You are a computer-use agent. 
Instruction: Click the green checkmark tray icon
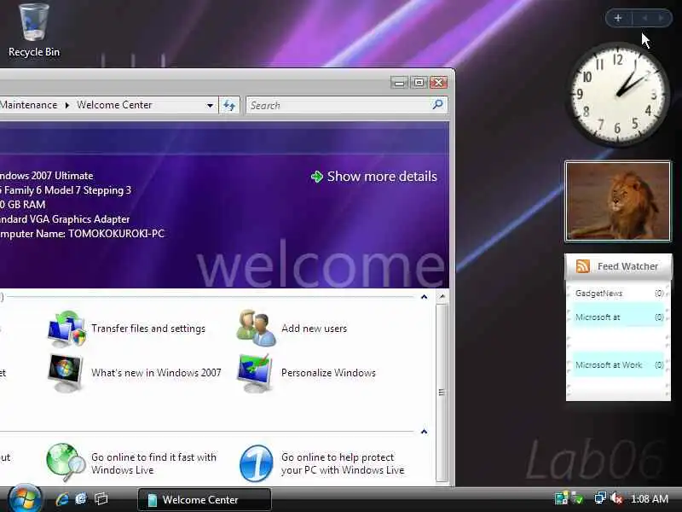577,498
